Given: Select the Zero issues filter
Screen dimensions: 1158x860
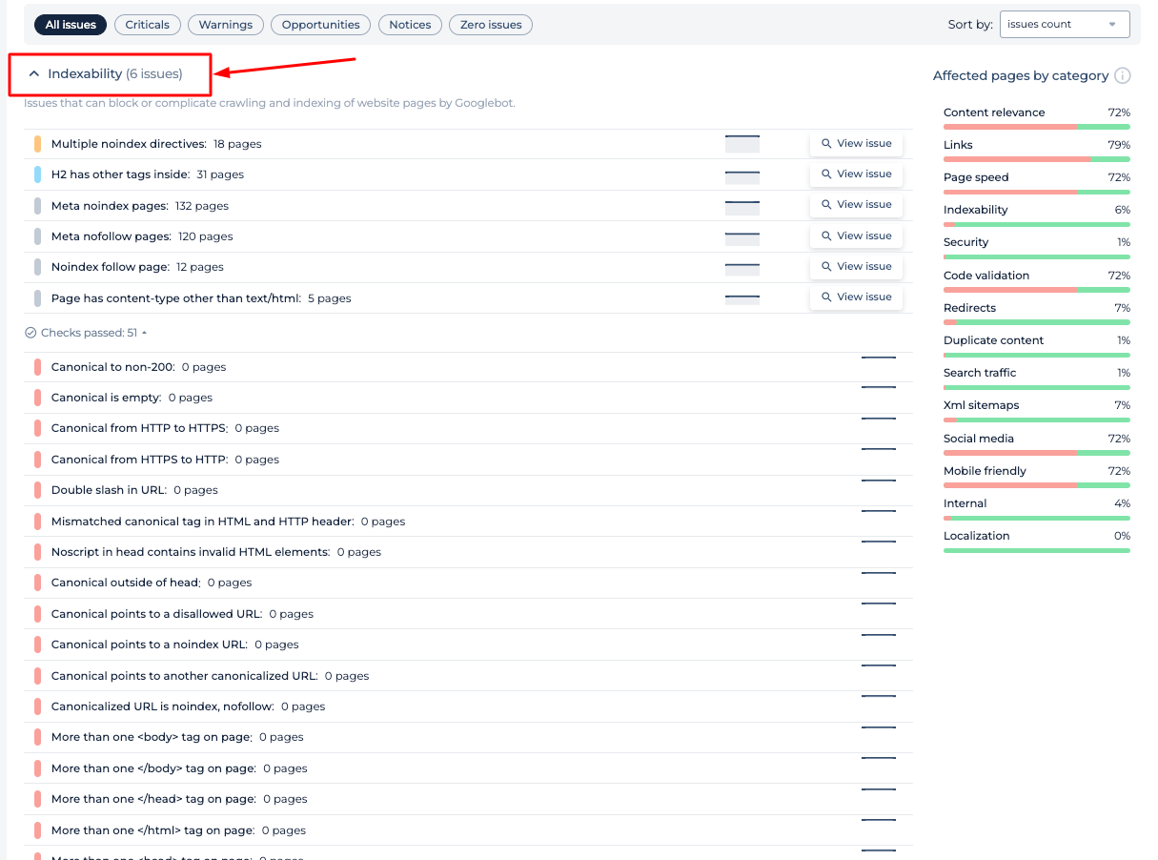Looking at the screenshot, I should [x=491, y=25].
